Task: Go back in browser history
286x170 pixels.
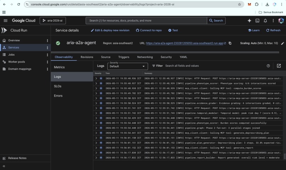Action: tap(4, 4)
